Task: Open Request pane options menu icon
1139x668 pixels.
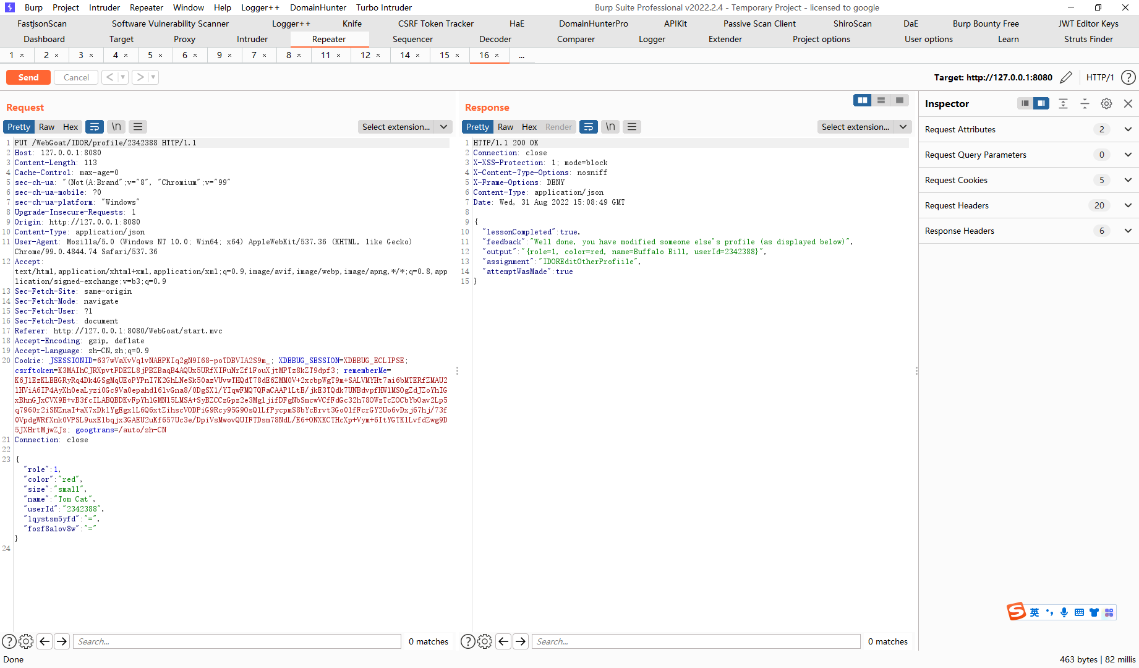Action: [138, 127]
